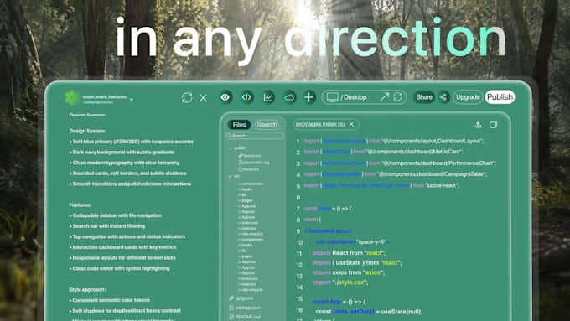Click the Publish button
Viewport: 570px width, 321px height.
tap(500, 97)
